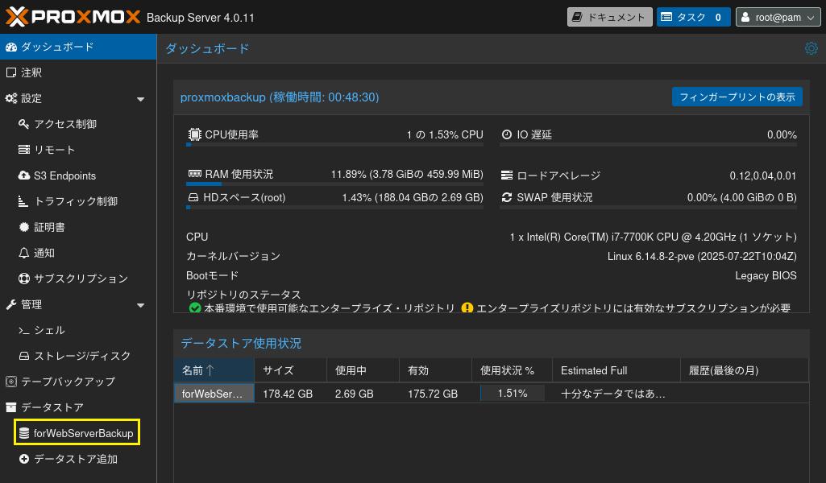Click the yellow warning repository icon
826x483 pixels.
467,308
